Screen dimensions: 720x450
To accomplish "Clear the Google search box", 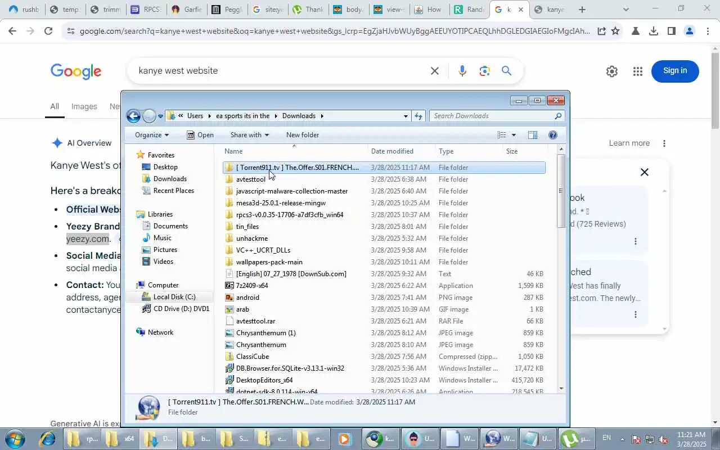I will point(435,71).
